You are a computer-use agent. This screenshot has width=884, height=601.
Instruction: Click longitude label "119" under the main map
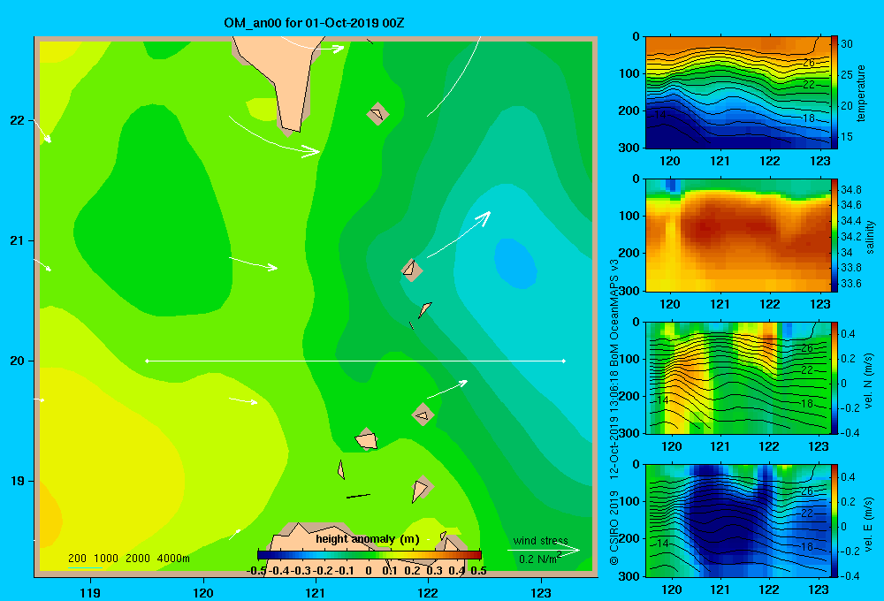tap(91, 592)
